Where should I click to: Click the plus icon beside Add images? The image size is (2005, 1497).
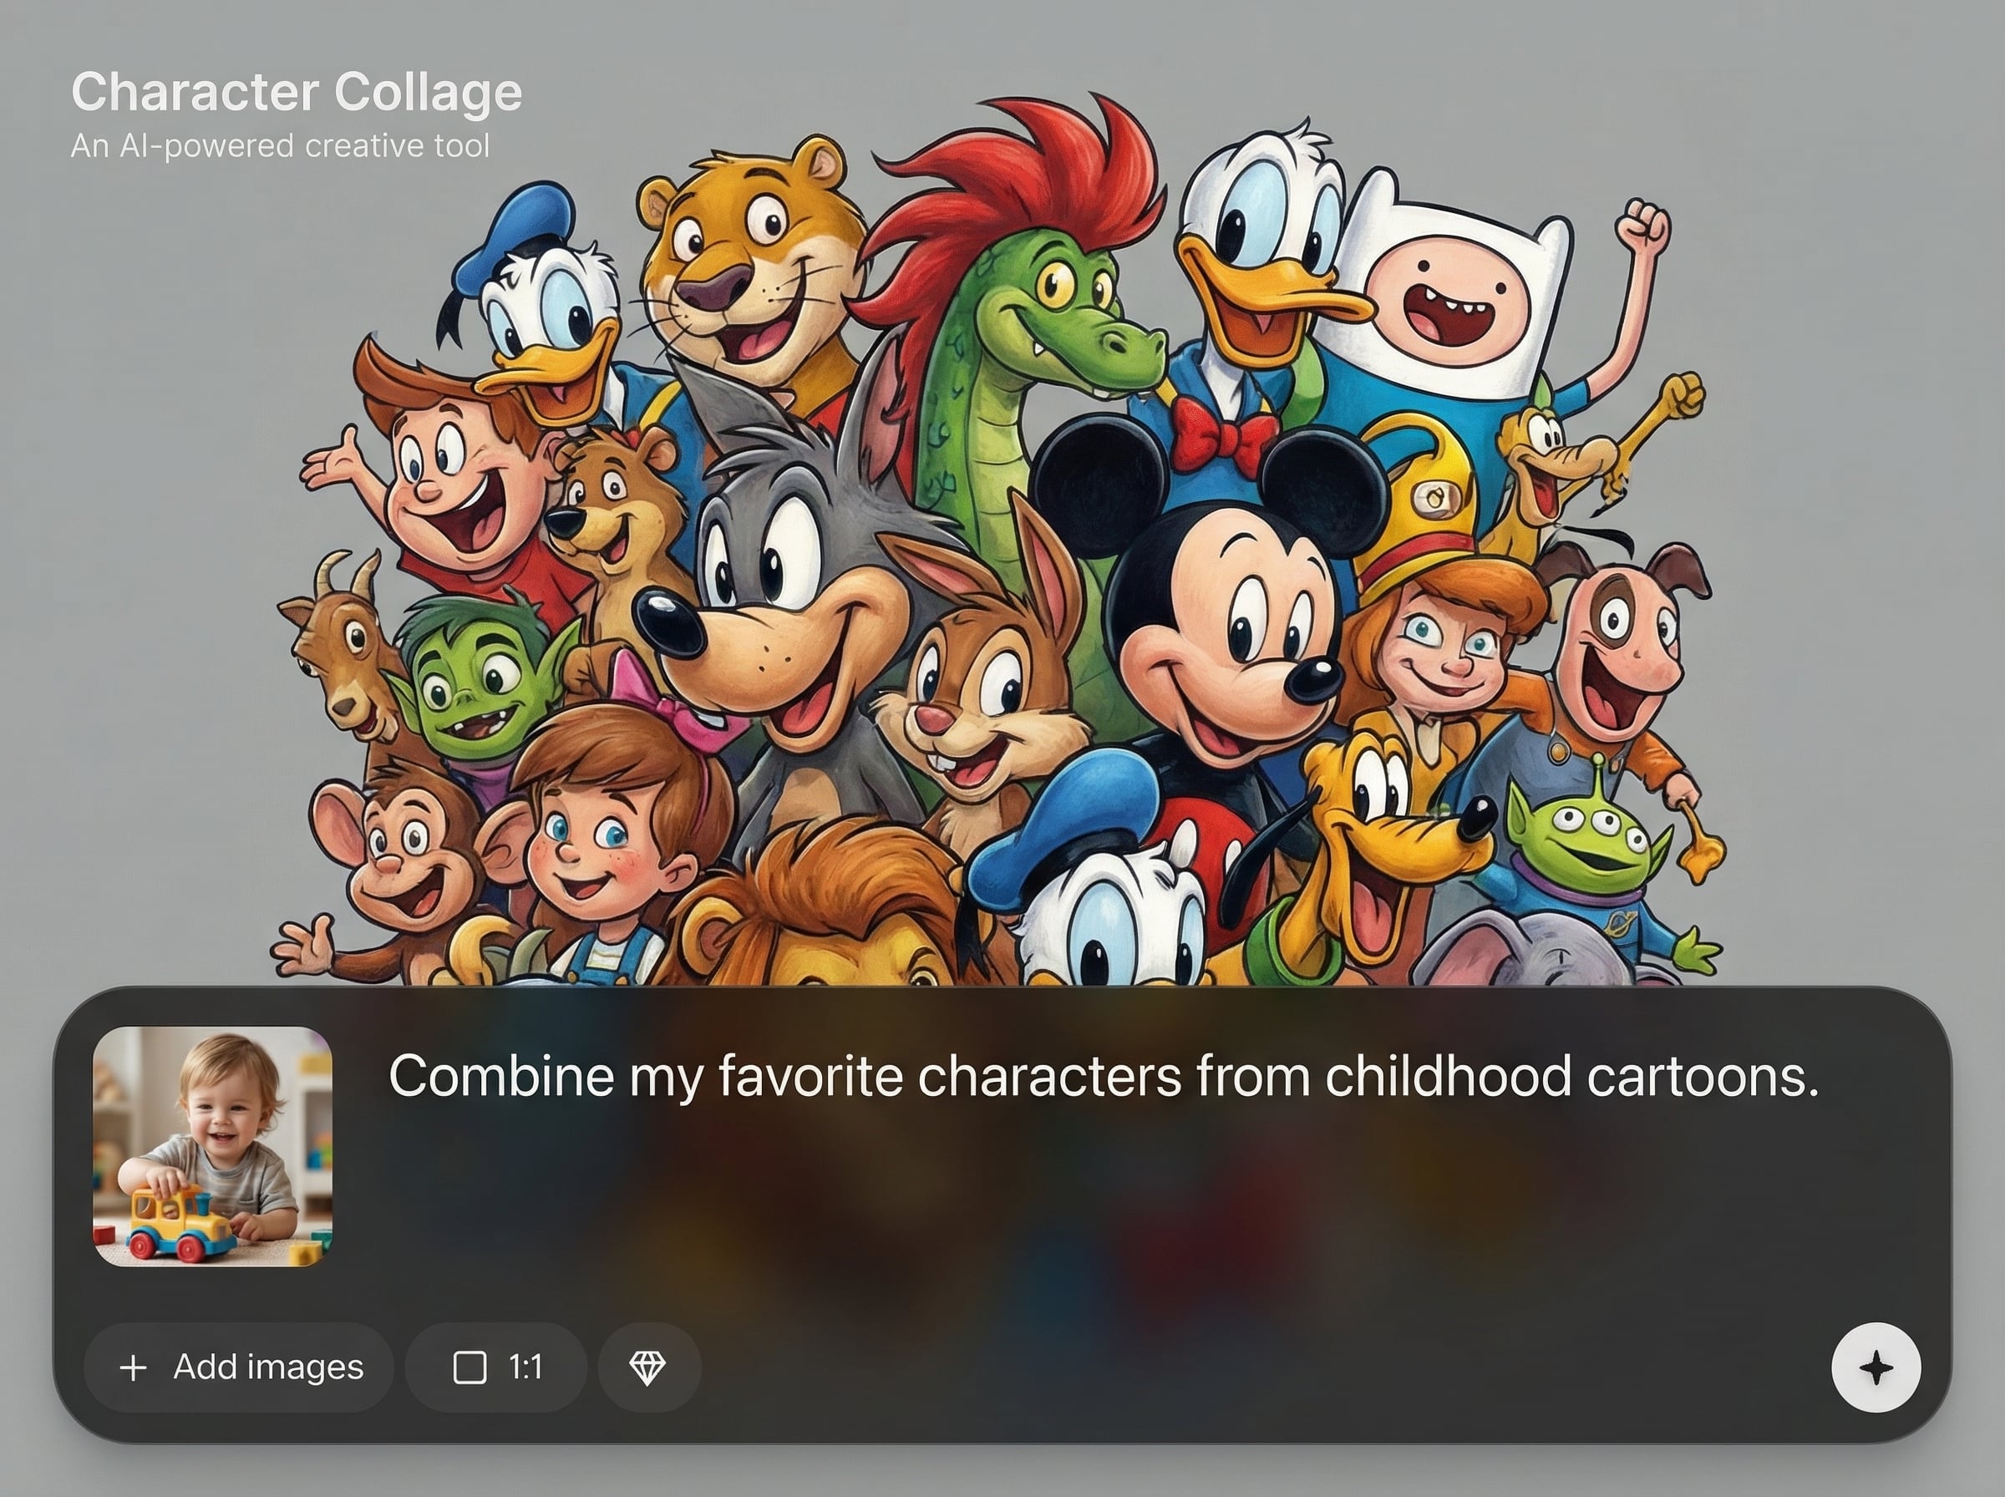click(x=133, y=1368)
